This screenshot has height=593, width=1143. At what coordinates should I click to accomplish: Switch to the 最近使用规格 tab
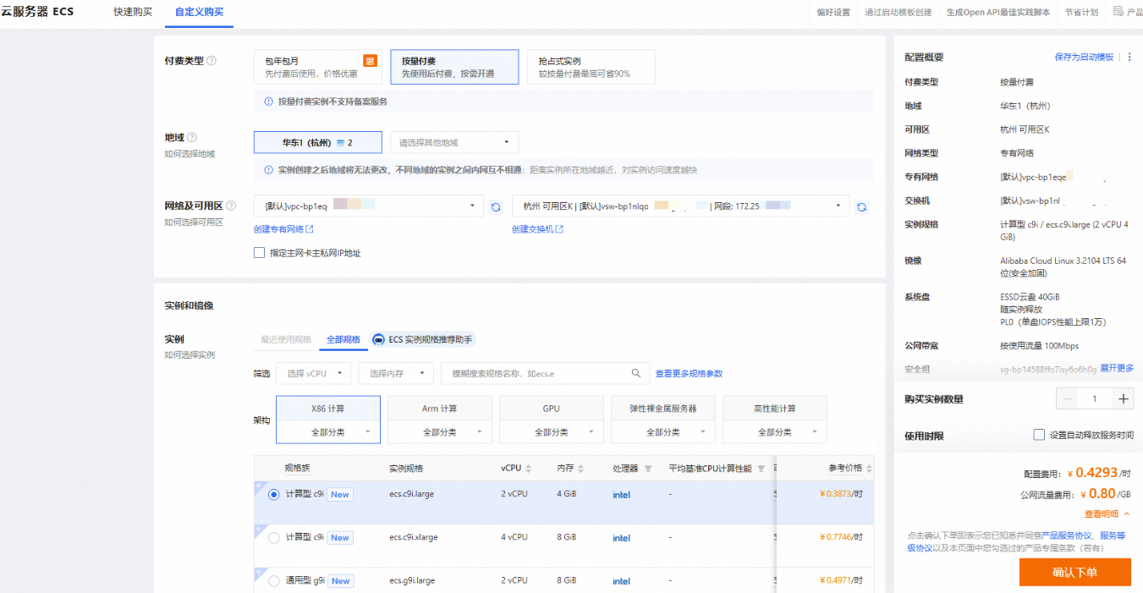pos(286,339)
